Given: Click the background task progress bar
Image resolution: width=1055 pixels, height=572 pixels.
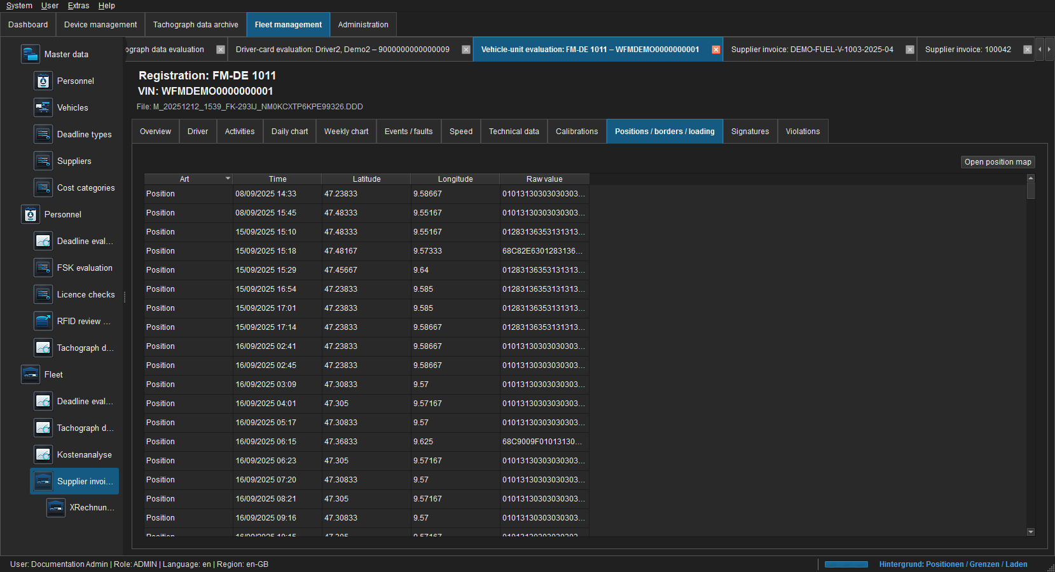Looking at the screenshot, I should 846,564.
